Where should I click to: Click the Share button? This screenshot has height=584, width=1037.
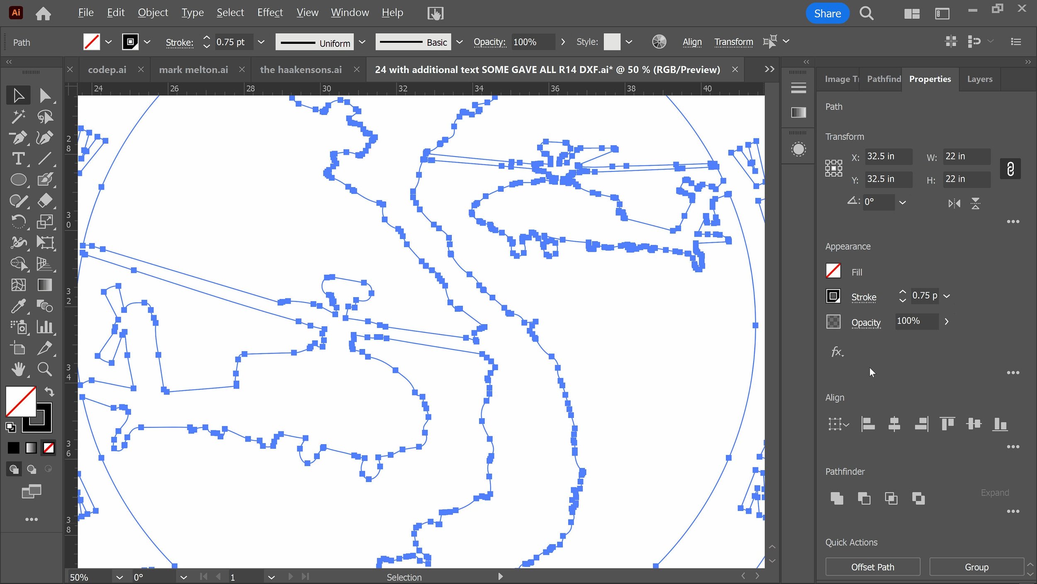(827, 13)
